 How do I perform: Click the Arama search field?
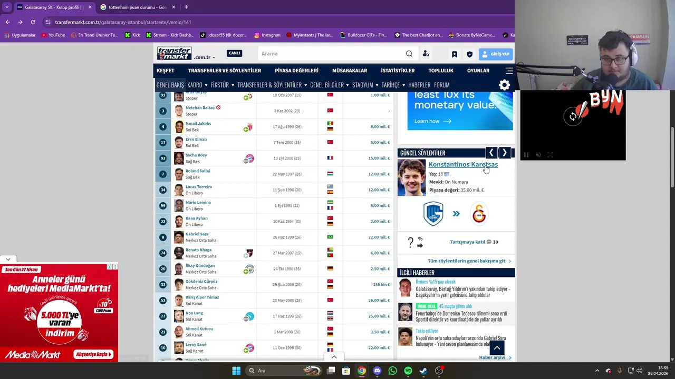click(331, 54)
